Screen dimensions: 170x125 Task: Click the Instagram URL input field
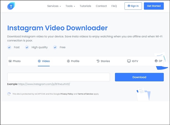click(59, 77)
